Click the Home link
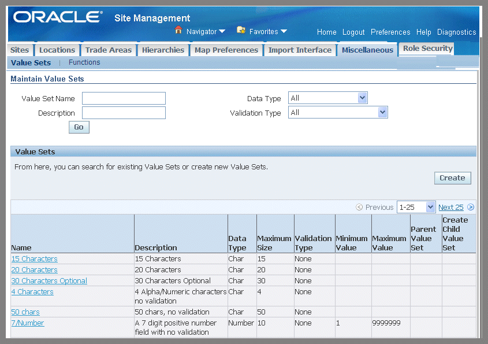This screenshot has height=344, width=488. tap(326, 32)
